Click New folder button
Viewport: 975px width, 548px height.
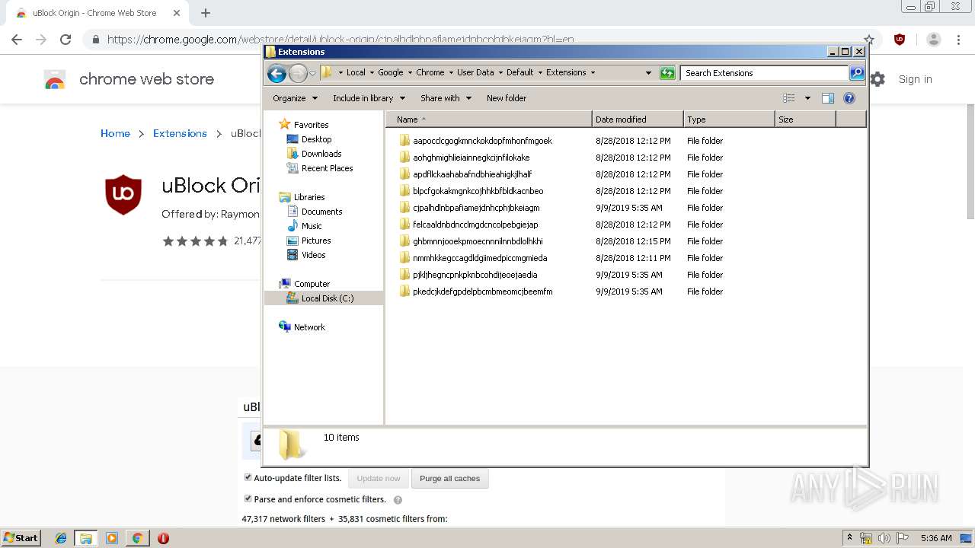(507, 98)
